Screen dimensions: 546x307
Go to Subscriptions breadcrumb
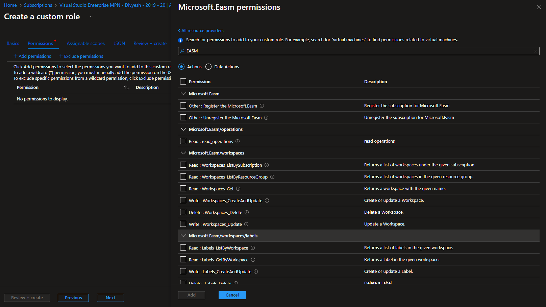coord(38,5)
